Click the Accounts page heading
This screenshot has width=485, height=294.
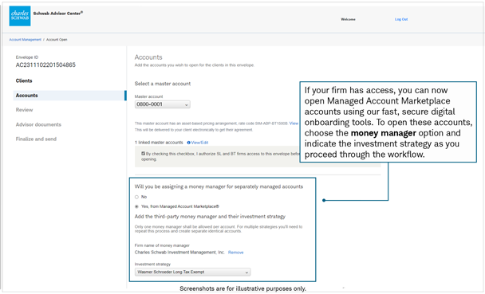[x=148, y=57]
